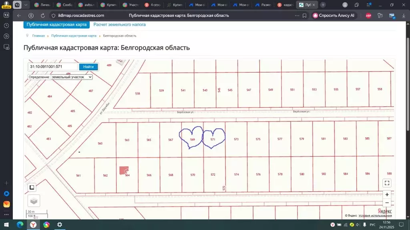Reload the cadastral map page
This screenshot has height=230, width=410.
pos(42,16)
